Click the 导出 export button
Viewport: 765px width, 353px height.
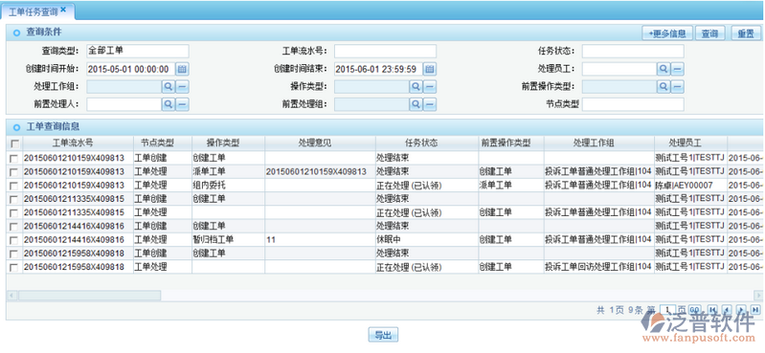383,335
